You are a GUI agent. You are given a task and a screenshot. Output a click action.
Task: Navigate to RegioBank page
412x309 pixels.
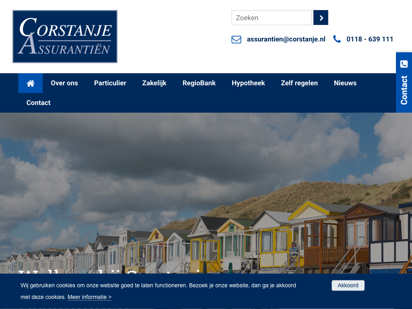[x=199, y=83]
